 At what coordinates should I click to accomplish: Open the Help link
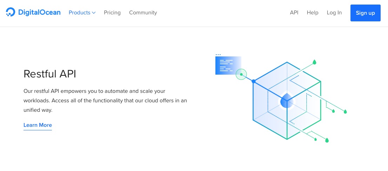coord(313,13)
